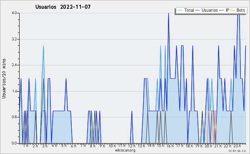Click the 'Usuarios/10 mins' y-axis label
Viewport: 250px width, 154px height.
coord(4,78)
